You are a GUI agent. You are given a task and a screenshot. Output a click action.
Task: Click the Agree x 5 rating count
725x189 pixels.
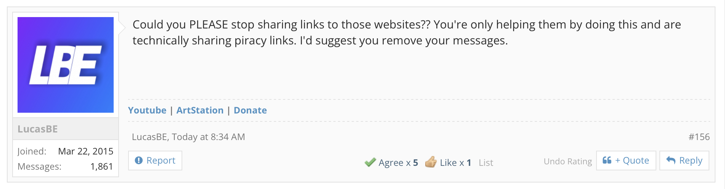(398, 163)
